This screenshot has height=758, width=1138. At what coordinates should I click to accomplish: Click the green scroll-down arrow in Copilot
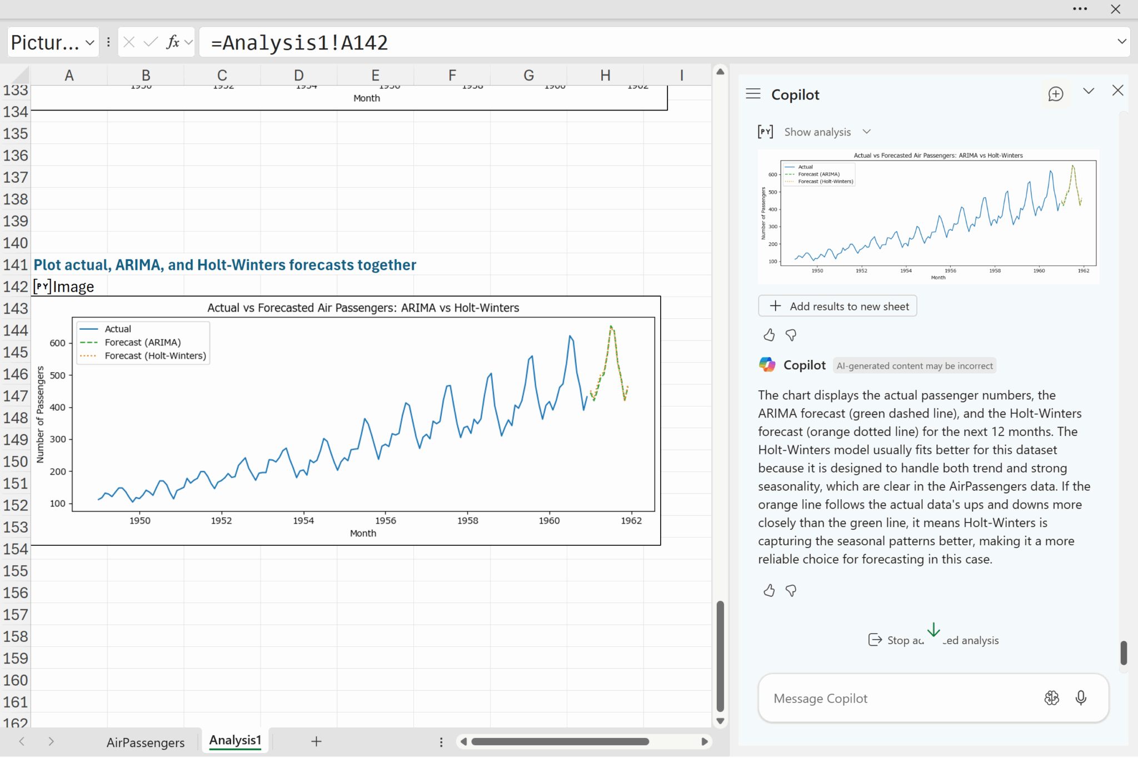(x=934, y=630)
